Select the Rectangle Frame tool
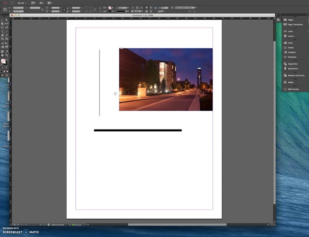 click(2, 39)
